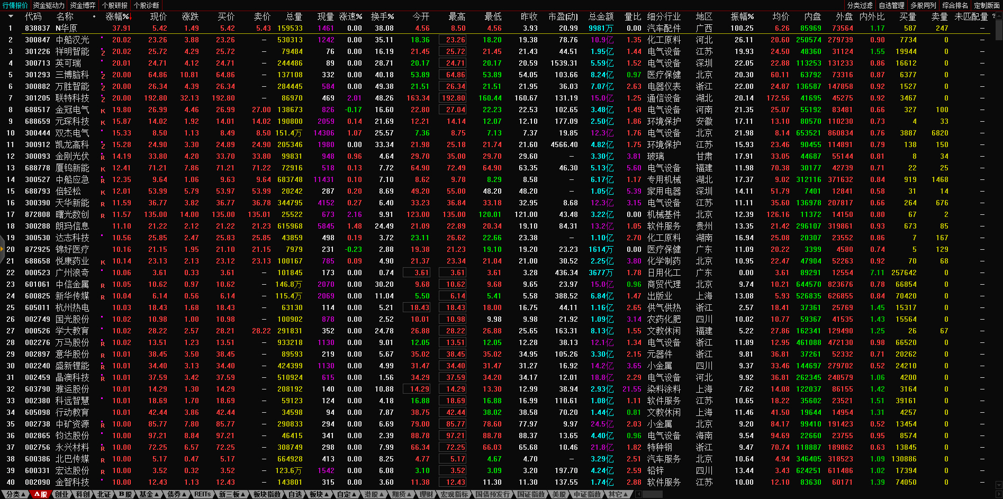Image resolution: width=1003 pixels, height=499 pixels.
Task: Open 自选管理 from top right
Action: click(891, 5)
